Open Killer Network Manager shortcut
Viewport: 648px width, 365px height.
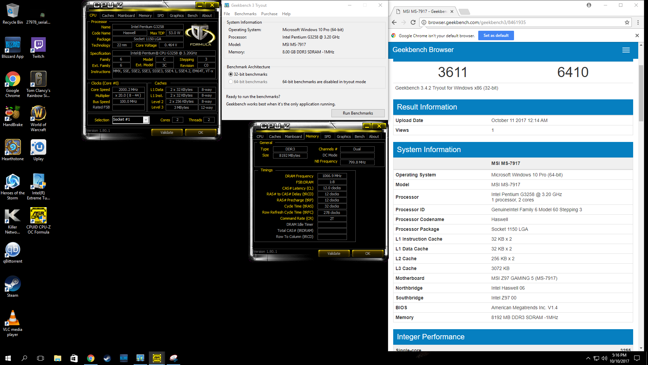tap(12, 221)
